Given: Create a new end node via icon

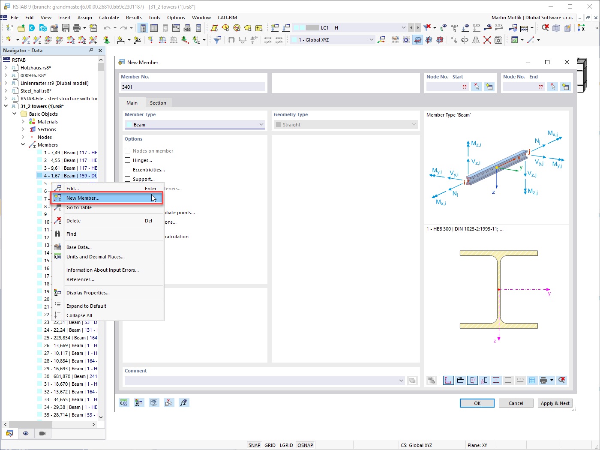Looking at the screenshot, I should point(565,87).
